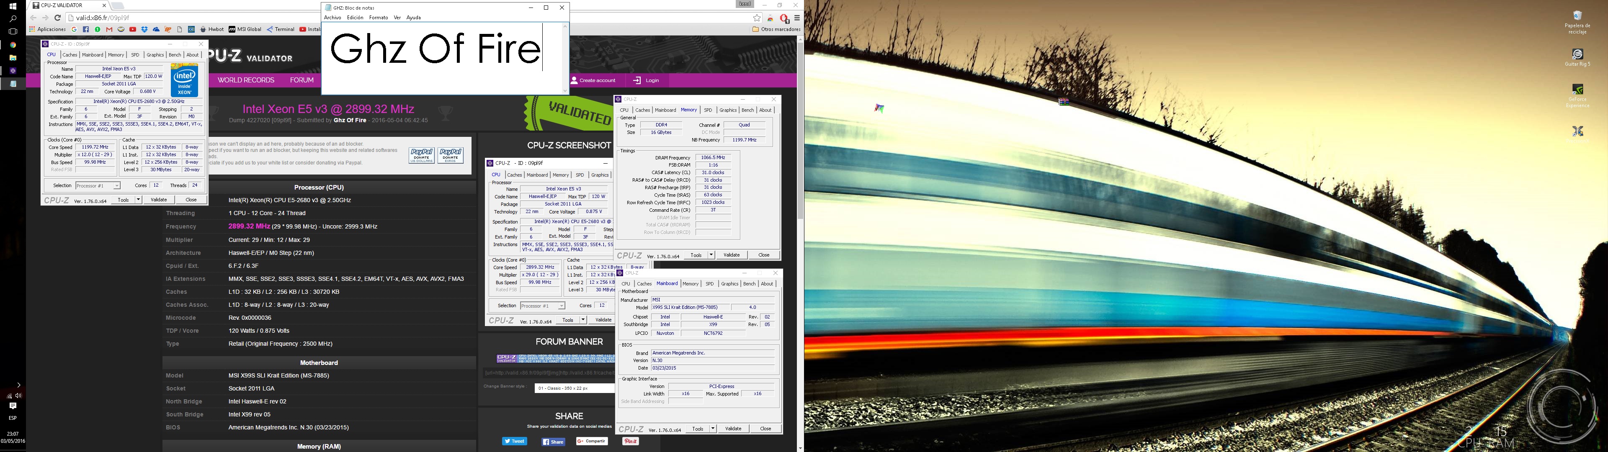The image size is (1608, 452).
Task: Open Task View from taskbar
Action: pyautogui.click(x=13, y=31)
